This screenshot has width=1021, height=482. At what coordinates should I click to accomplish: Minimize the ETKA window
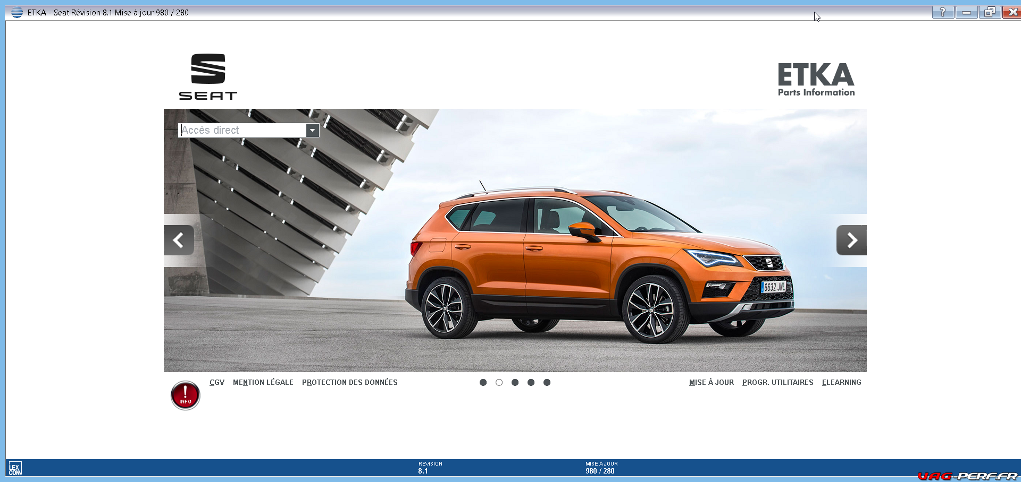coord(966,12)
